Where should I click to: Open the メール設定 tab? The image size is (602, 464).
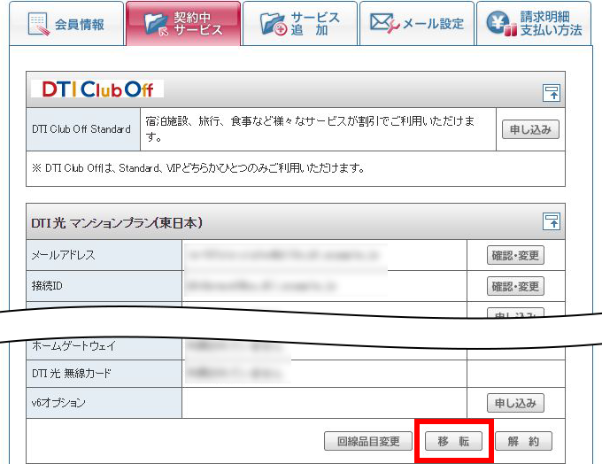[417, 23]
